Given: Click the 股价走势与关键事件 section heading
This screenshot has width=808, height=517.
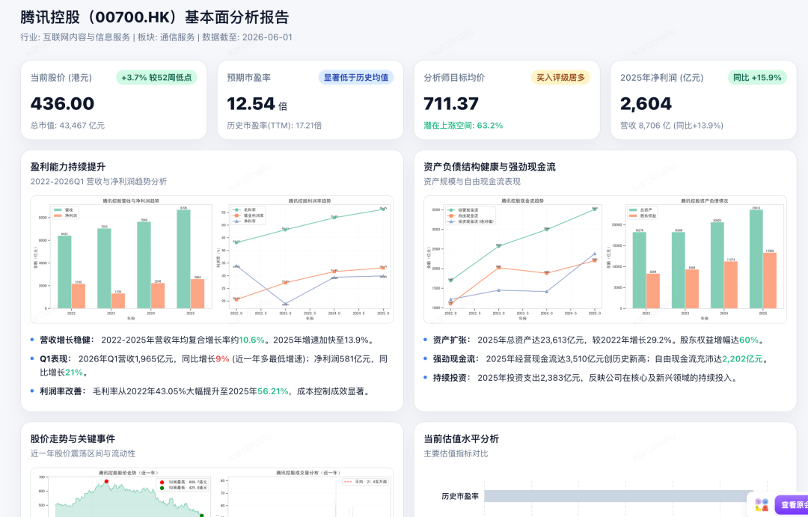Looking at the screenshot, I should [73, 438].
